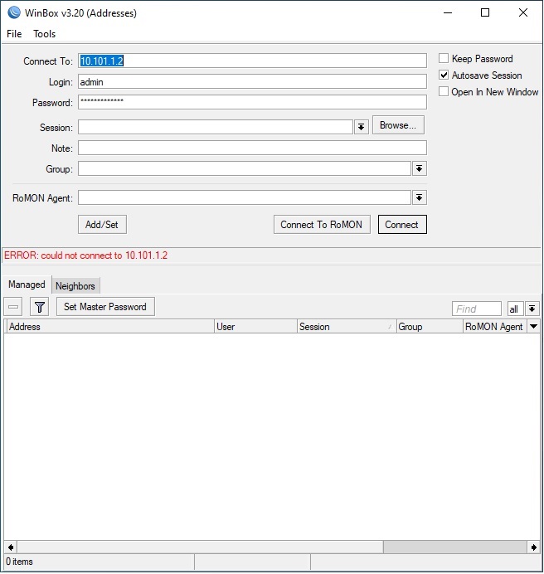The width and height of the screenshot is (544, 574).
Task: Click the Connect button
Action: (x=402, y=225)
